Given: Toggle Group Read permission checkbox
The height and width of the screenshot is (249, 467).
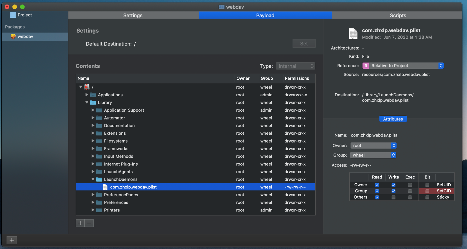Looking at the screenshot, I should click(377, 191).
